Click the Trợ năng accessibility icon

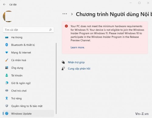pyautogui.click(x=7, y=98)
